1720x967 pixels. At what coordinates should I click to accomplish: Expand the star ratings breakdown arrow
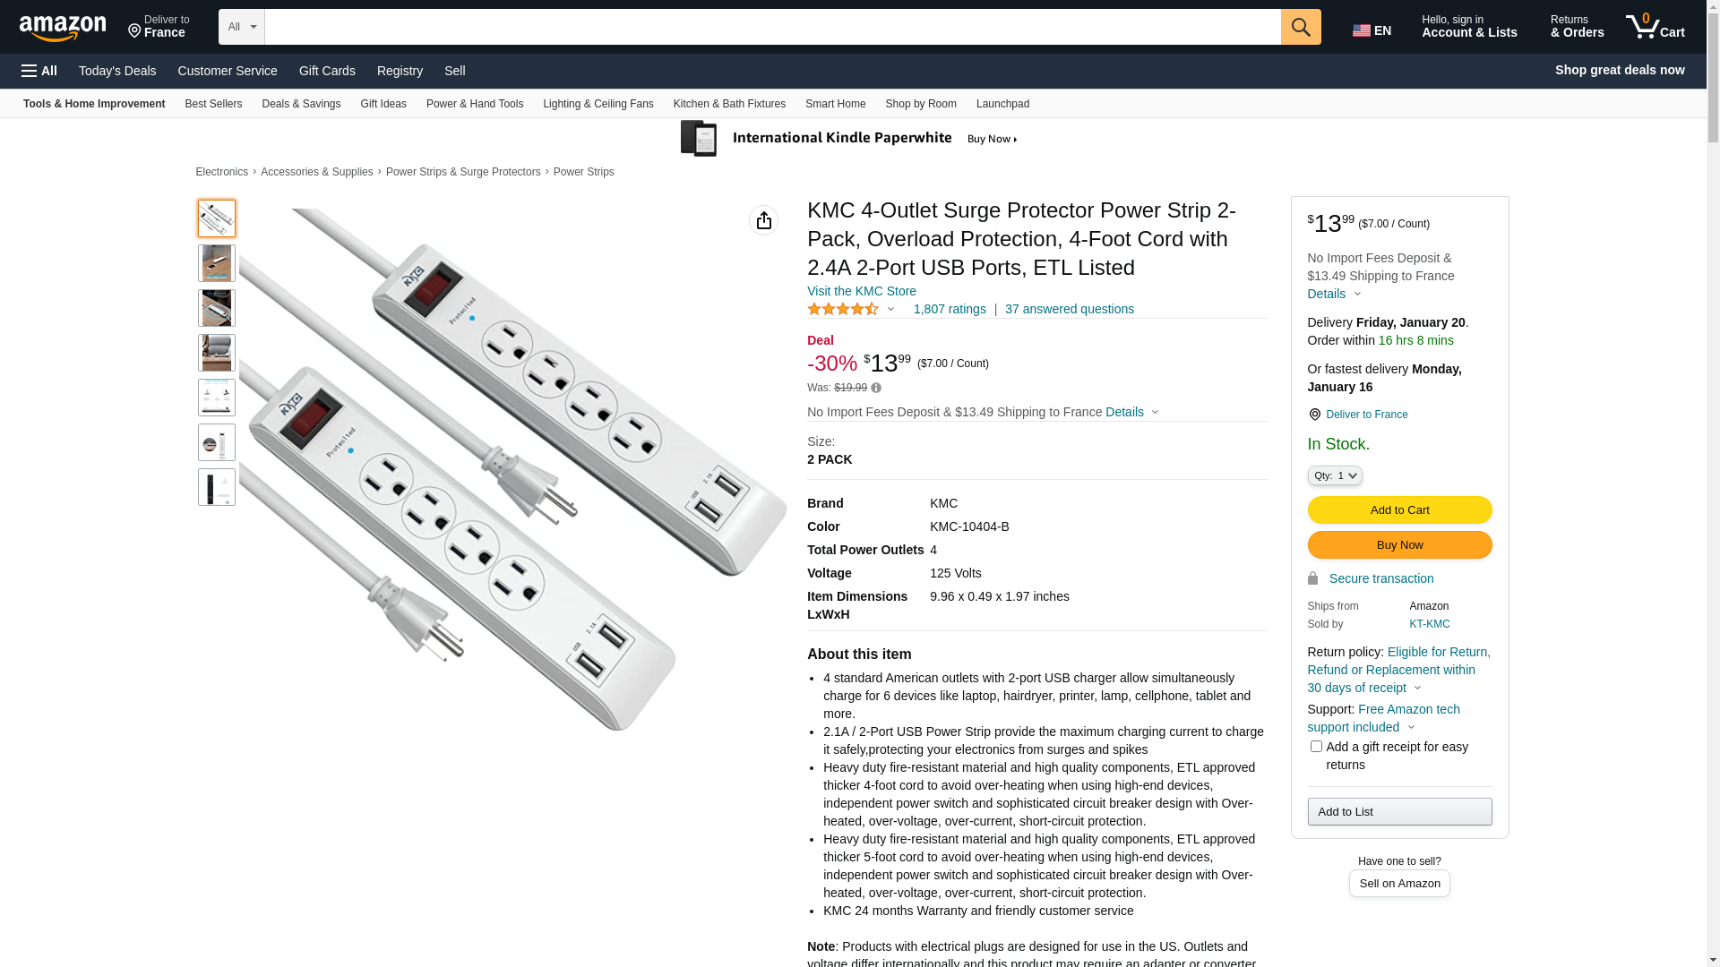click(890, 310)
